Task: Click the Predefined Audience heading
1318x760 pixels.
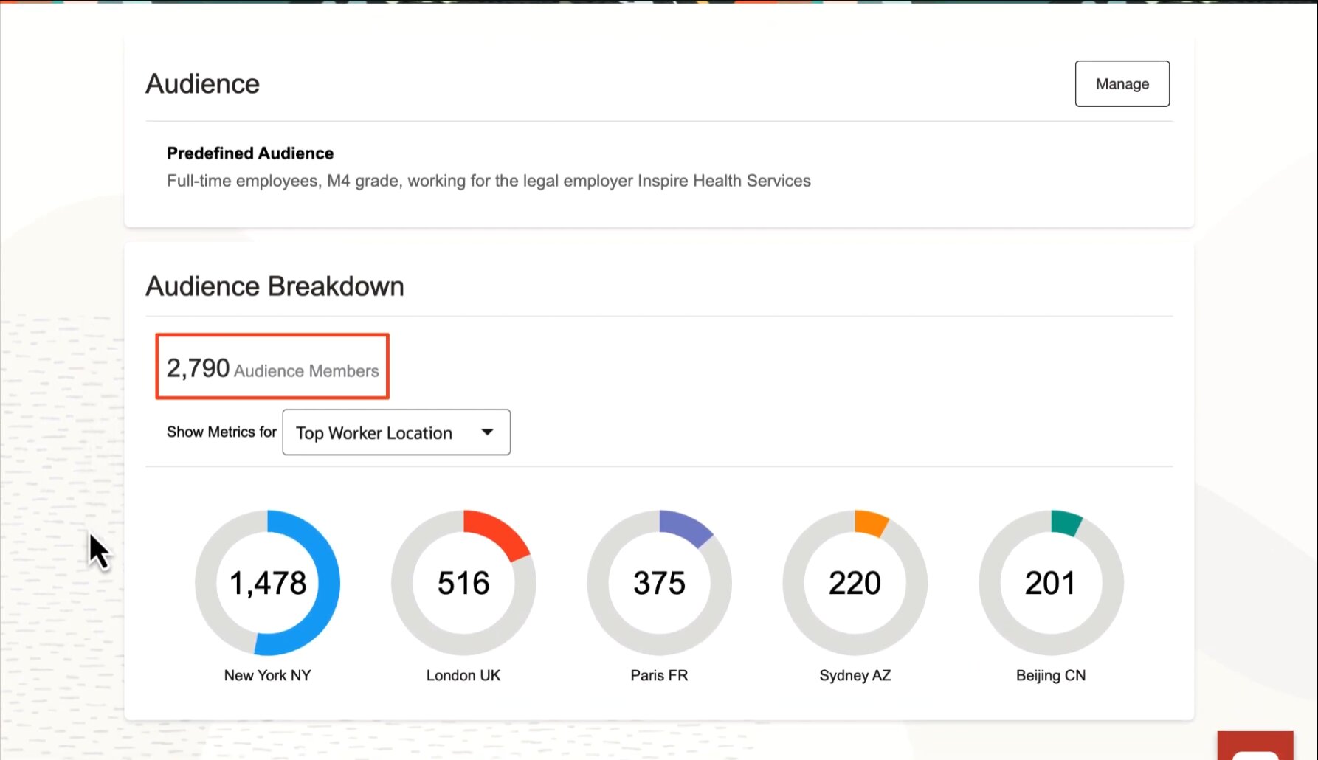Action: click(250, 153)
